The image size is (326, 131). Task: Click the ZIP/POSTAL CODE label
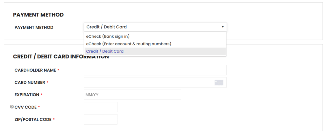click(x=33, y=119)
